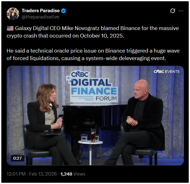Click the blue verified badge
This screenshot has width=190, height=184.
point(64,11)
